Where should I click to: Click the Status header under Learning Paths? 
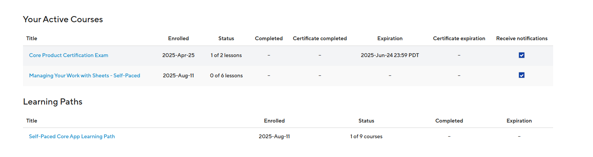(366, 121)
